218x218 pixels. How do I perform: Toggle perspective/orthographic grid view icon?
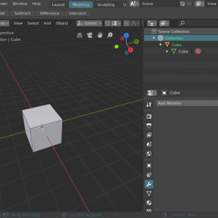pyautogui.click(x=80, y=35)
